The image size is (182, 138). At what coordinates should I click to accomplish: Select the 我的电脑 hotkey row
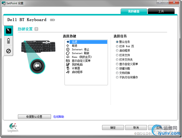click(86, 64)
